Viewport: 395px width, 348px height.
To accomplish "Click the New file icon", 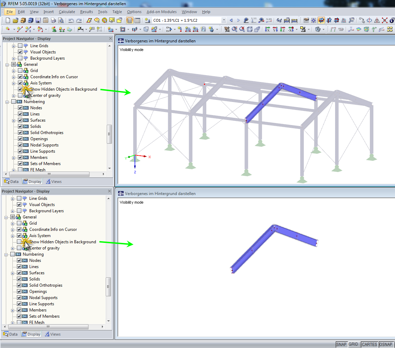I will (x=8, y=20).
